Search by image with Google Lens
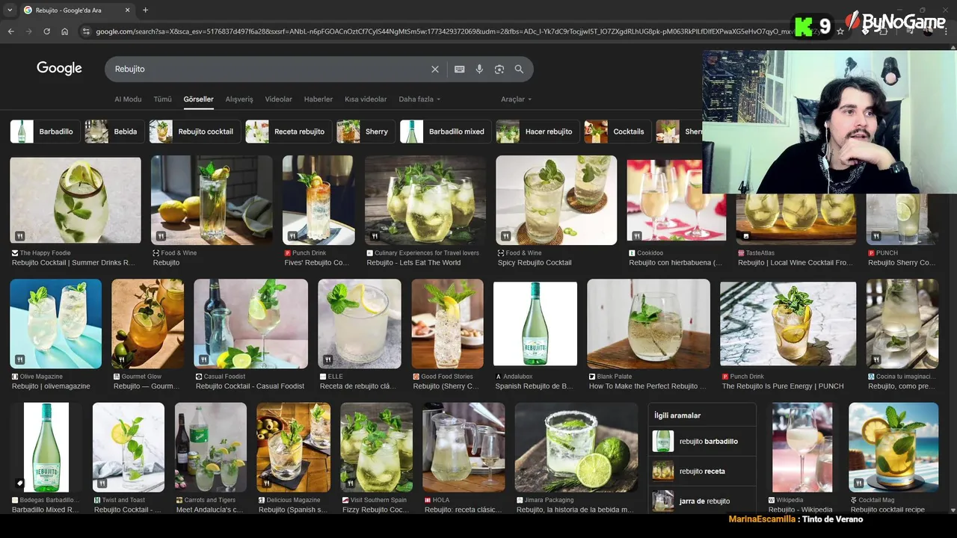 point(499,69)
